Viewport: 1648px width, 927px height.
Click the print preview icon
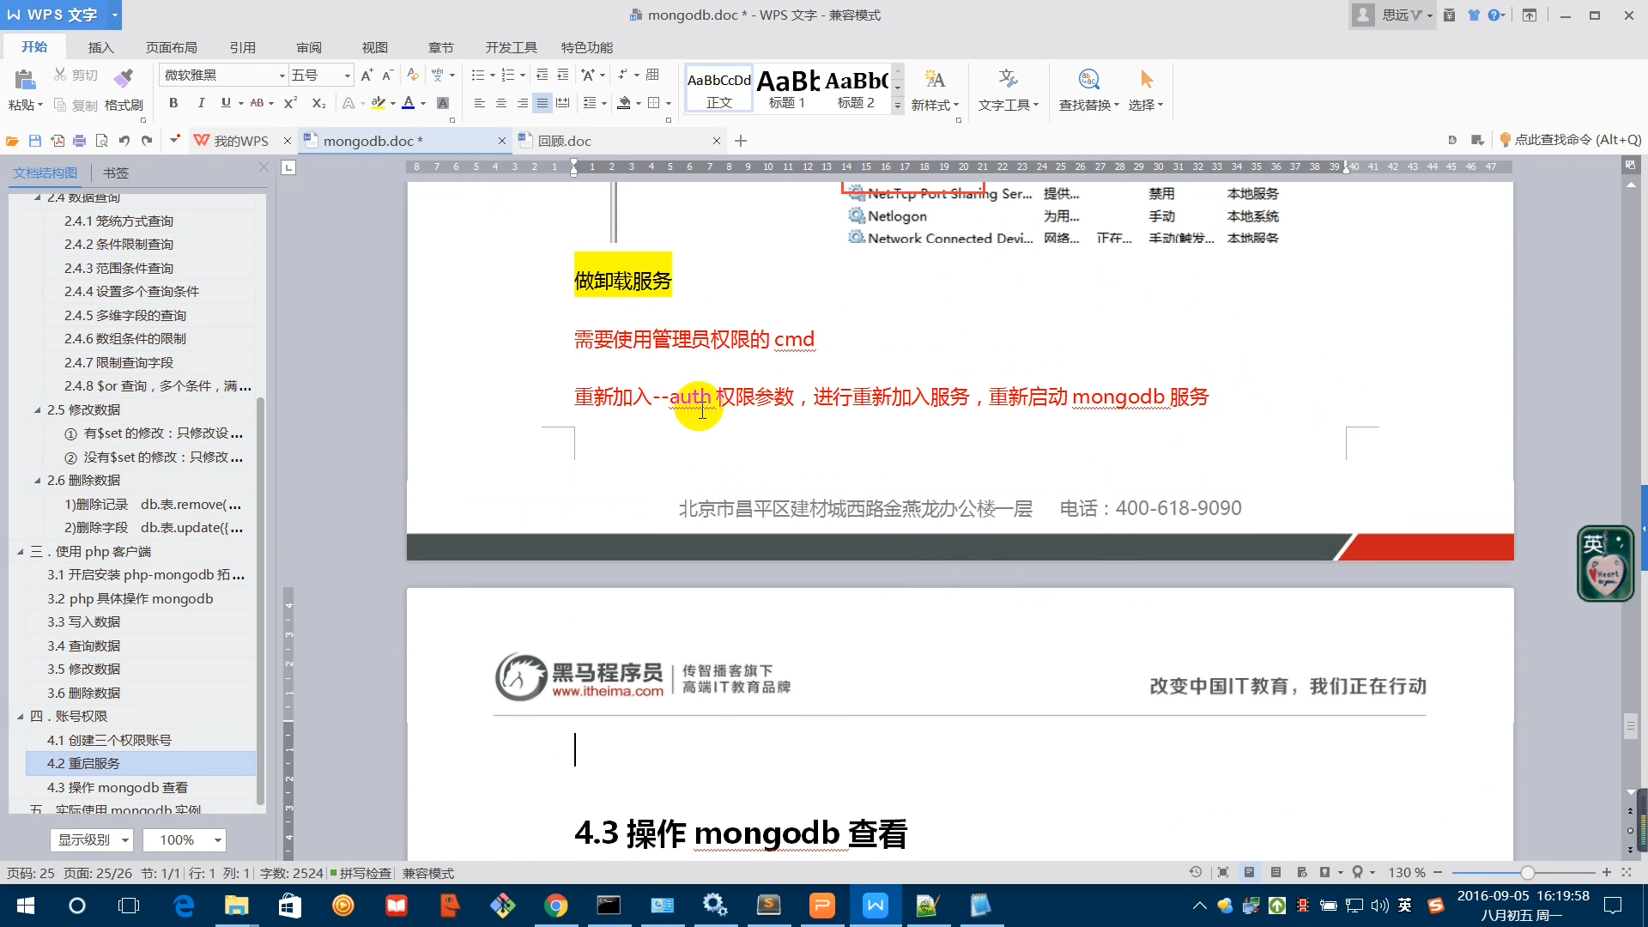click(x=101, y=141)
